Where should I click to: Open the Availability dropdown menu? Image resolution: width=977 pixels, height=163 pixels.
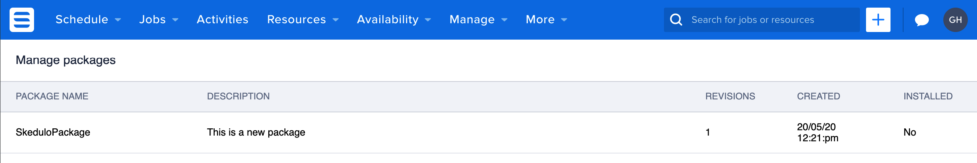click(394, 20)
